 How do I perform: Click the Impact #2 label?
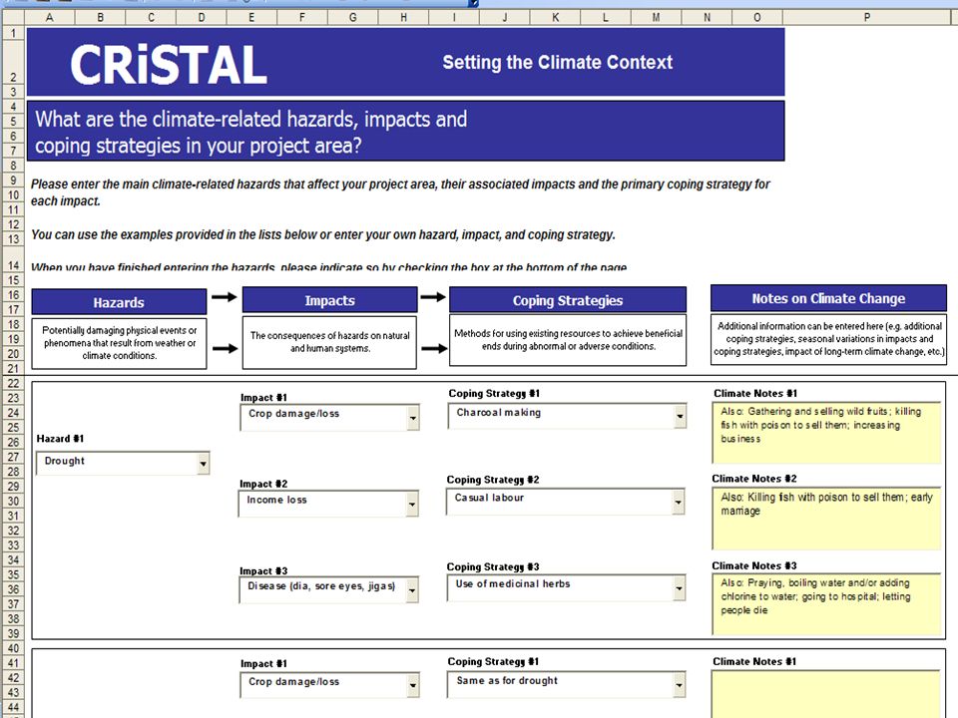coord(263,484)
